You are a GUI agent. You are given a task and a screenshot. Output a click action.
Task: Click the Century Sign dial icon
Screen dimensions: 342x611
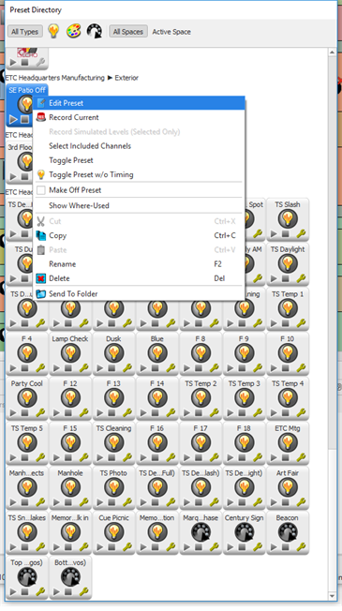point(245,532)
